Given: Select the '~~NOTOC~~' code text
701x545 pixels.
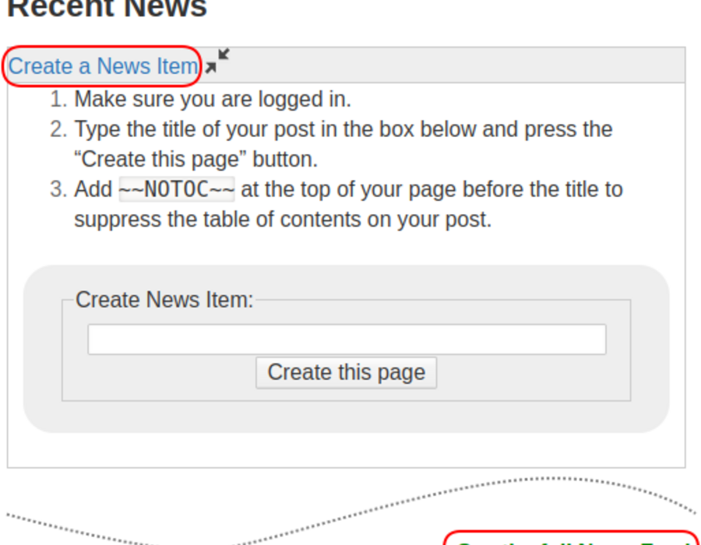Looking at the screenshot, I should (x=177, y=189).
